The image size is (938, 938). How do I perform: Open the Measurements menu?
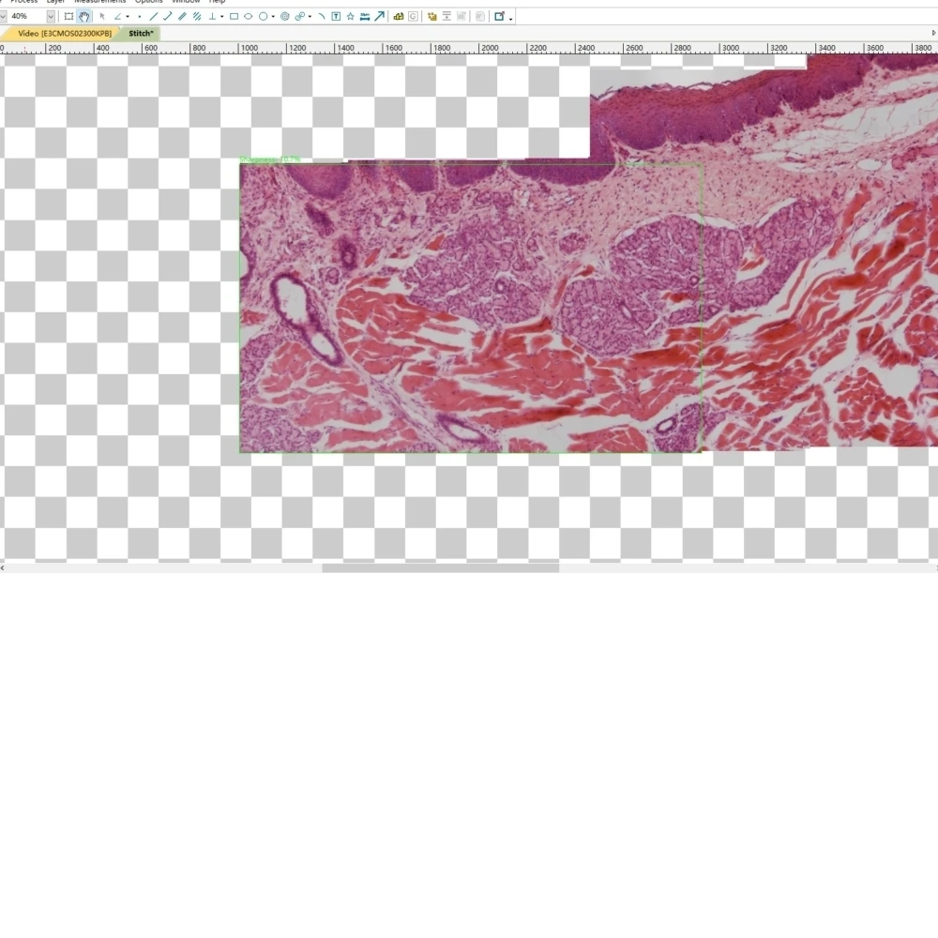click(100, 2)
